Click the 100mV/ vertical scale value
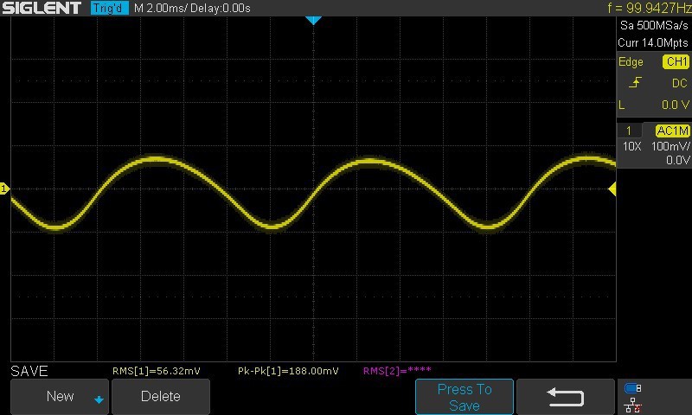Screen dimensions: 692x415 (x=670, y=146)
